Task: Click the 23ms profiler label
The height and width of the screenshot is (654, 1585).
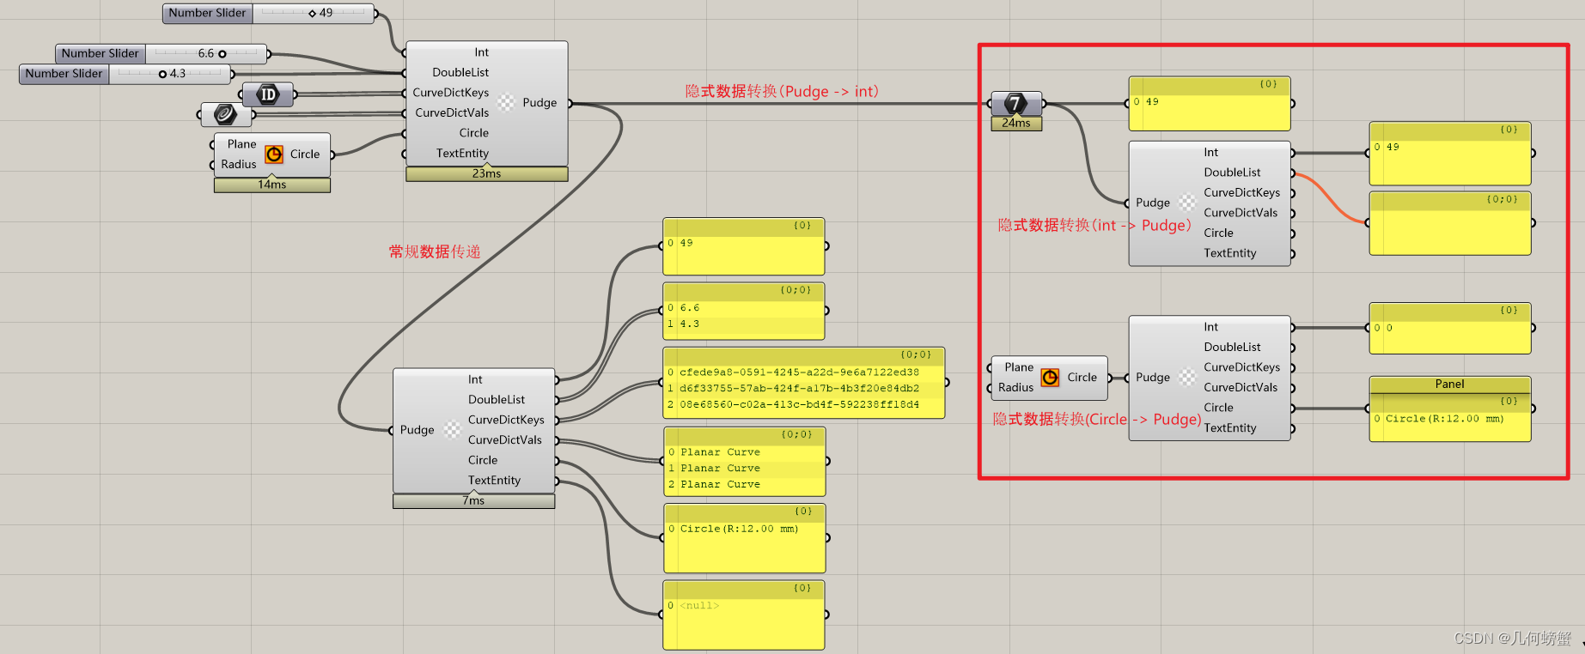Action: 486,173
